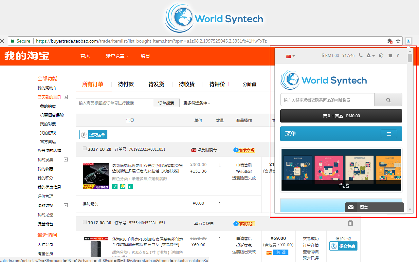Click 查看物流 for the Huawei order

coord(311,252)
